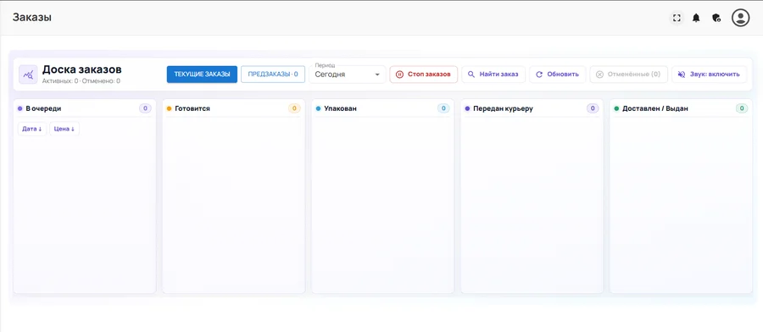Image resolution: width=763 pixels, height=332 pixels.
Task: Click the Доставлен / Выдан count badge
Action: click(x=742, y=108)
